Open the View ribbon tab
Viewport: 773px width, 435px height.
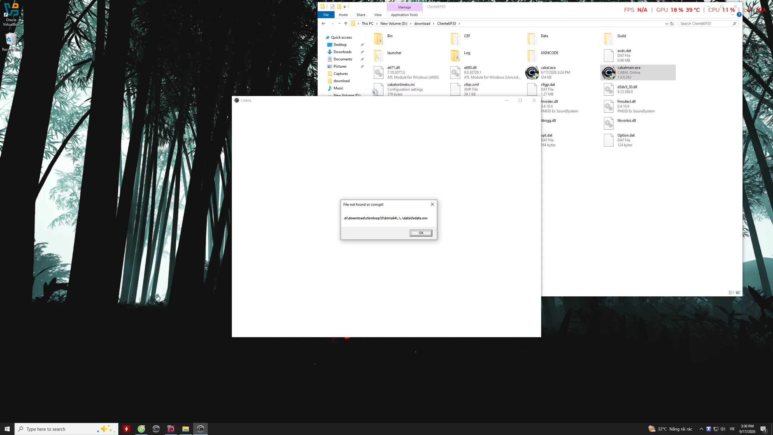(x=378, y=15)
